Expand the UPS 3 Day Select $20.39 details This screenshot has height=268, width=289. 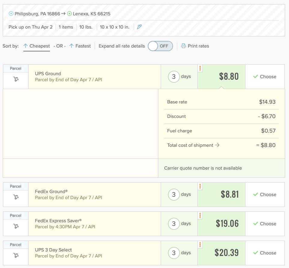221,253
